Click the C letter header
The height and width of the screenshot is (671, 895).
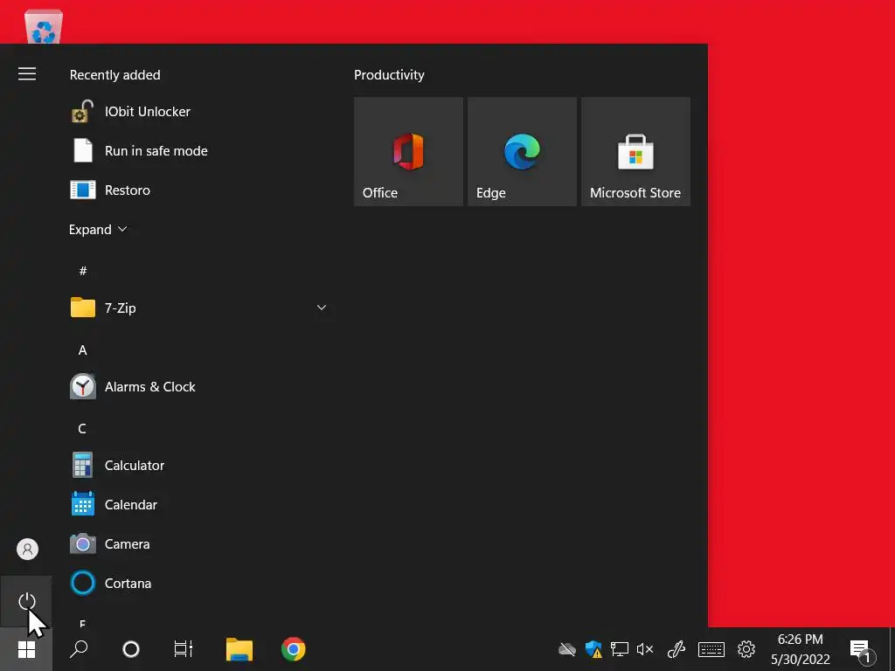(x=82, y=428)
